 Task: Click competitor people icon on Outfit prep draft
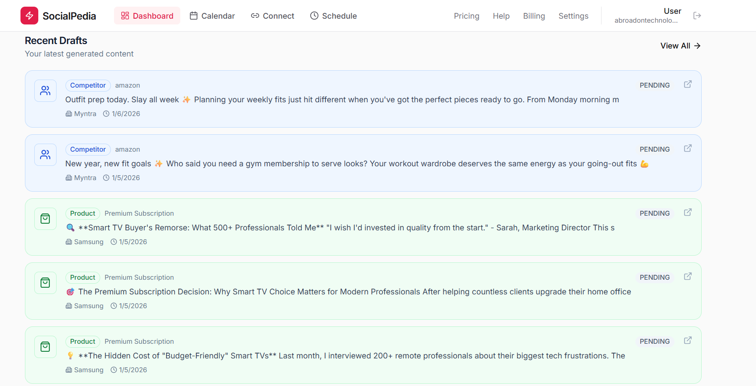45,91
